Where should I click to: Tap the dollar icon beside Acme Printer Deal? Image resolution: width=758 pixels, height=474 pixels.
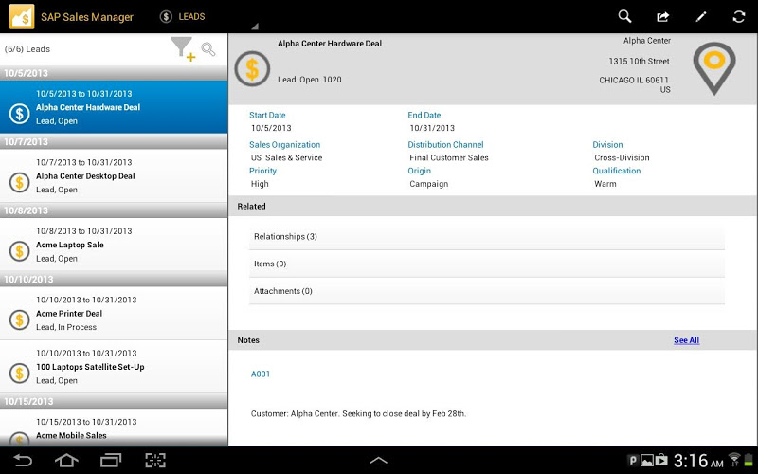click(19, 319)
